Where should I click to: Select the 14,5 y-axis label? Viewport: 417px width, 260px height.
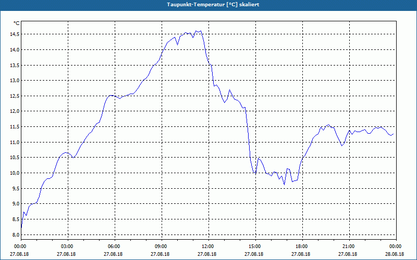[15, 34]
